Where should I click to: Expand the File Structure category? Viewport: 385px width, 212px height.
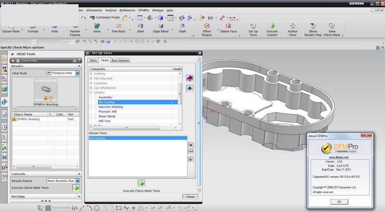pyautogui.click(x=91, y=78)
